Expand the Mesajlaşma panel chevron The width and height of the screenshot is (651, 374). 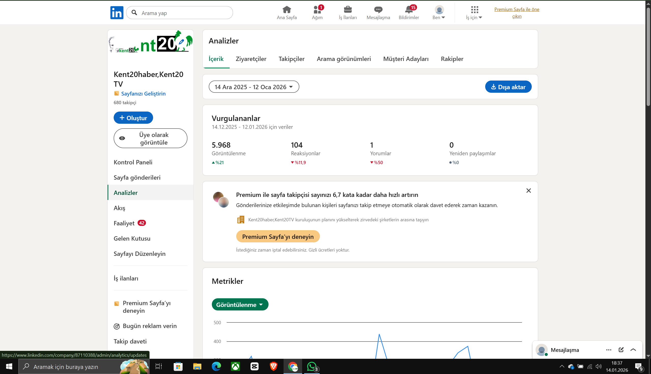click(x=633, y=350)
